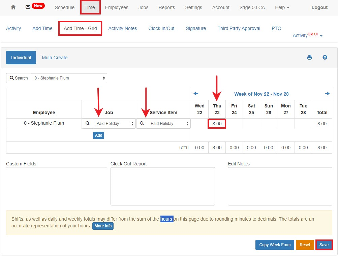Click the employee Search button

pyautogui.click(x=19, y=78)
